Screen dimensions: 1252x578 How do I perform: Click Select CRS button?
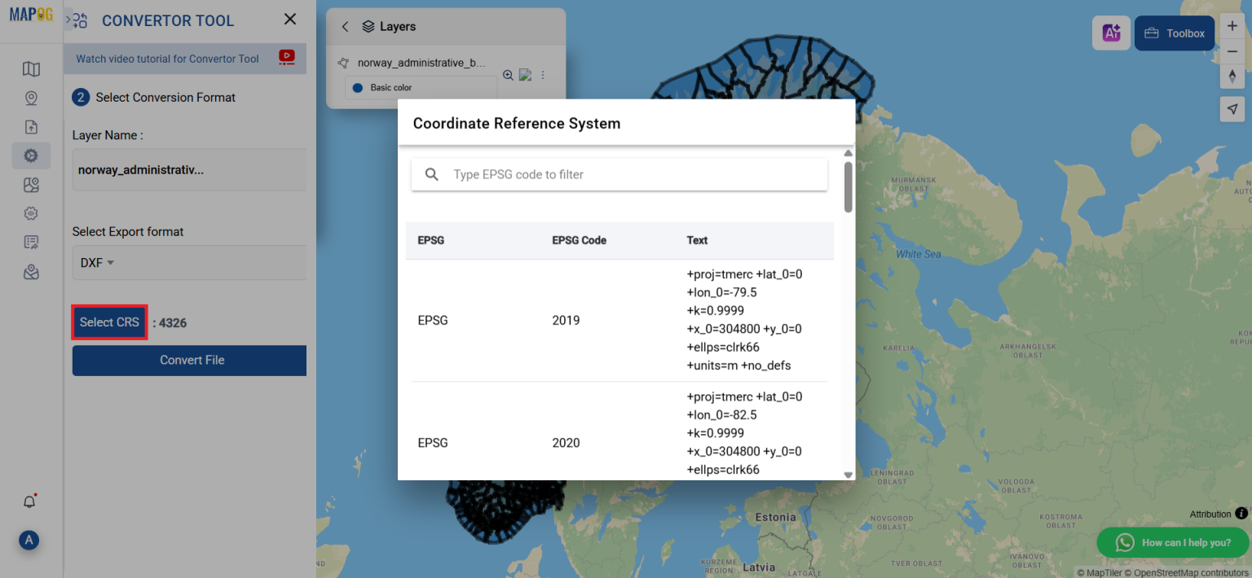tap(109, 322)
